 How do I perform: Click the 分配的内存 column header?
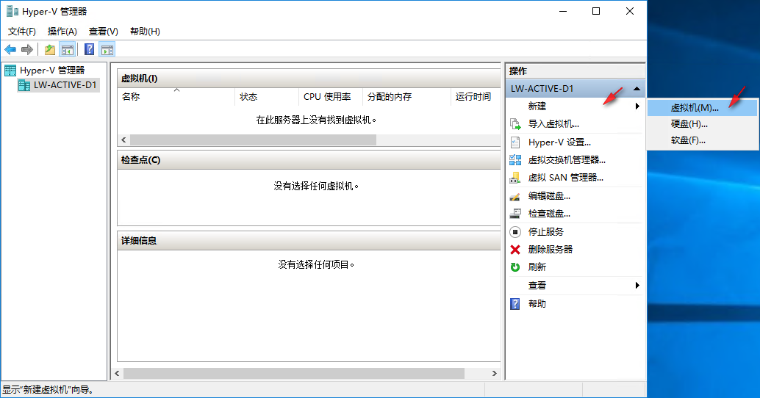tap(406, 97)
